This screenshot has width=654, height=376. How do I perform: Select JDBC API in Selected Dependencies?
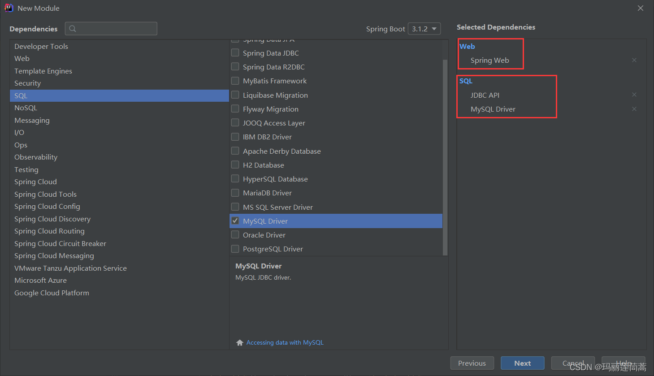click(485, 95)
